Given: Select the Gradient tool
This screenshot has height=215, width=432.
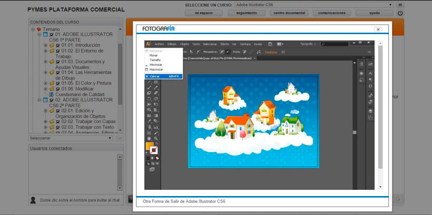Looking at the screenshot, I should tap(156, 115).
